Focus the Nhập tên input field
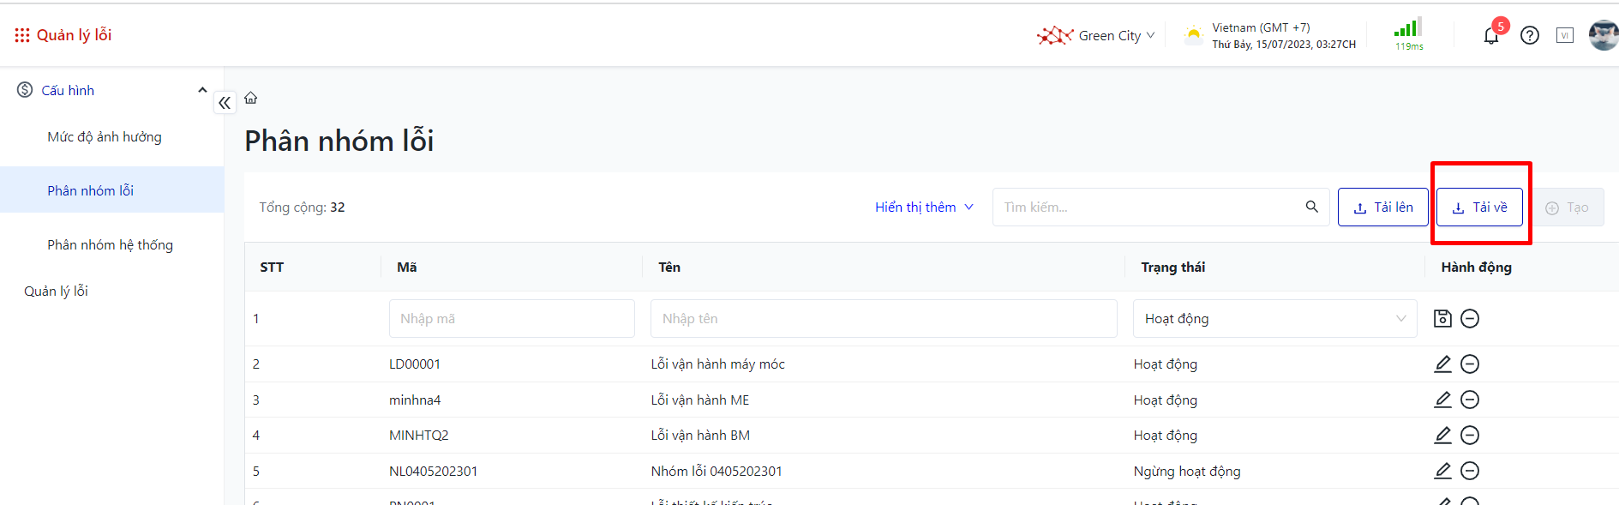 coord(884,318)
